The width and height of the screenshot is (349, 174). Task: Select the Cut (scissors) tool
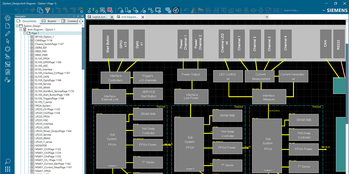tap(33, 10)
